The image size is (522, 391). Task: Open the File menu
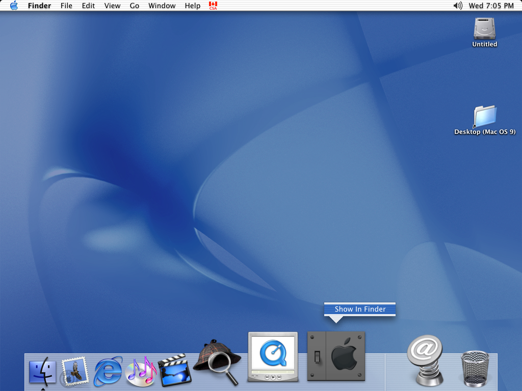[x=66, y=6]
